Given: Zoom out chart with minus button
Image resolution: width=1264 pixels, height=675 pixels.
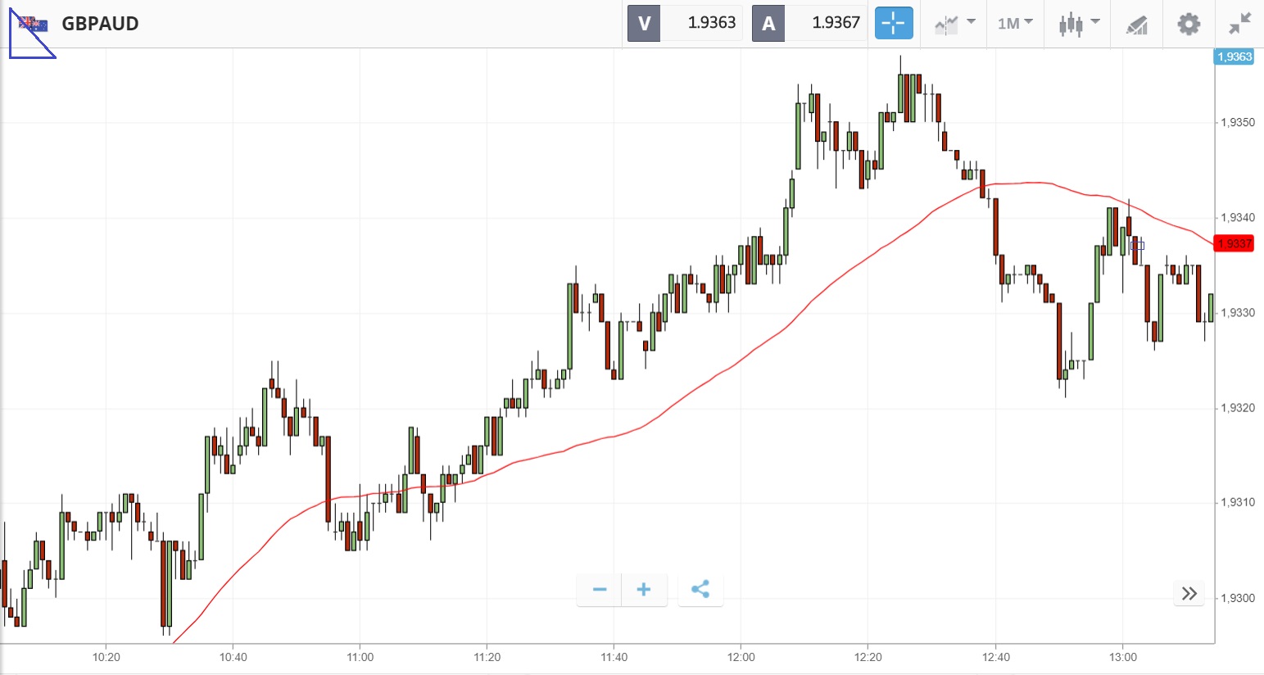Looking at the screenshot, I should coord(600,590).
